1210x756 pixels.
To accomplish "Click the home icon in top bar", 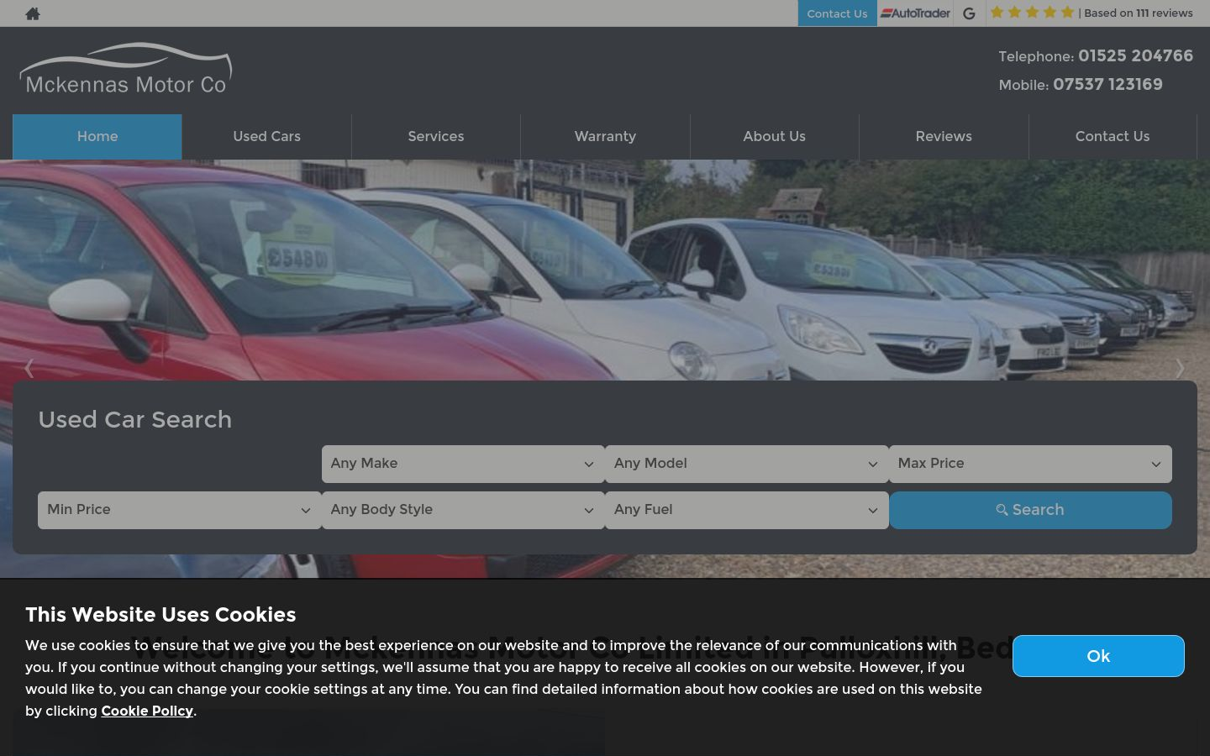I will click(33, 13).
